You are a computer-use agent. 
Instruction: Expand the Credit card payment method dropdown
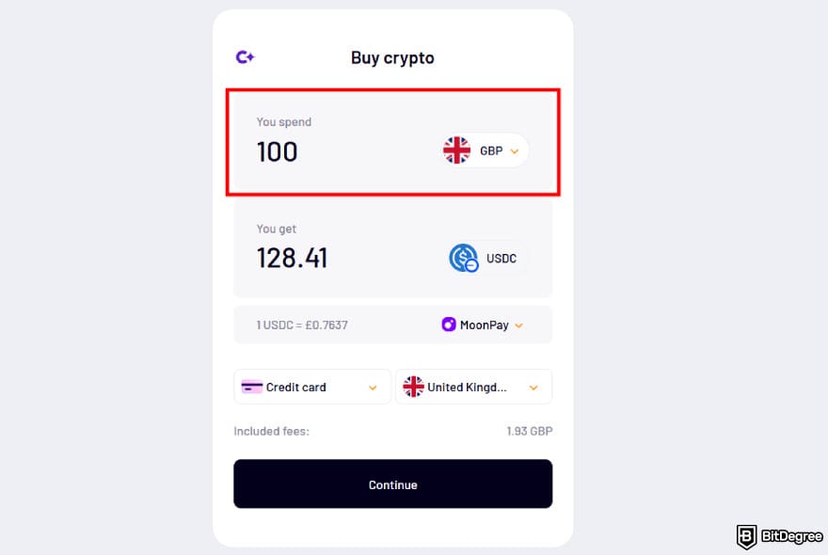point(372,386)
